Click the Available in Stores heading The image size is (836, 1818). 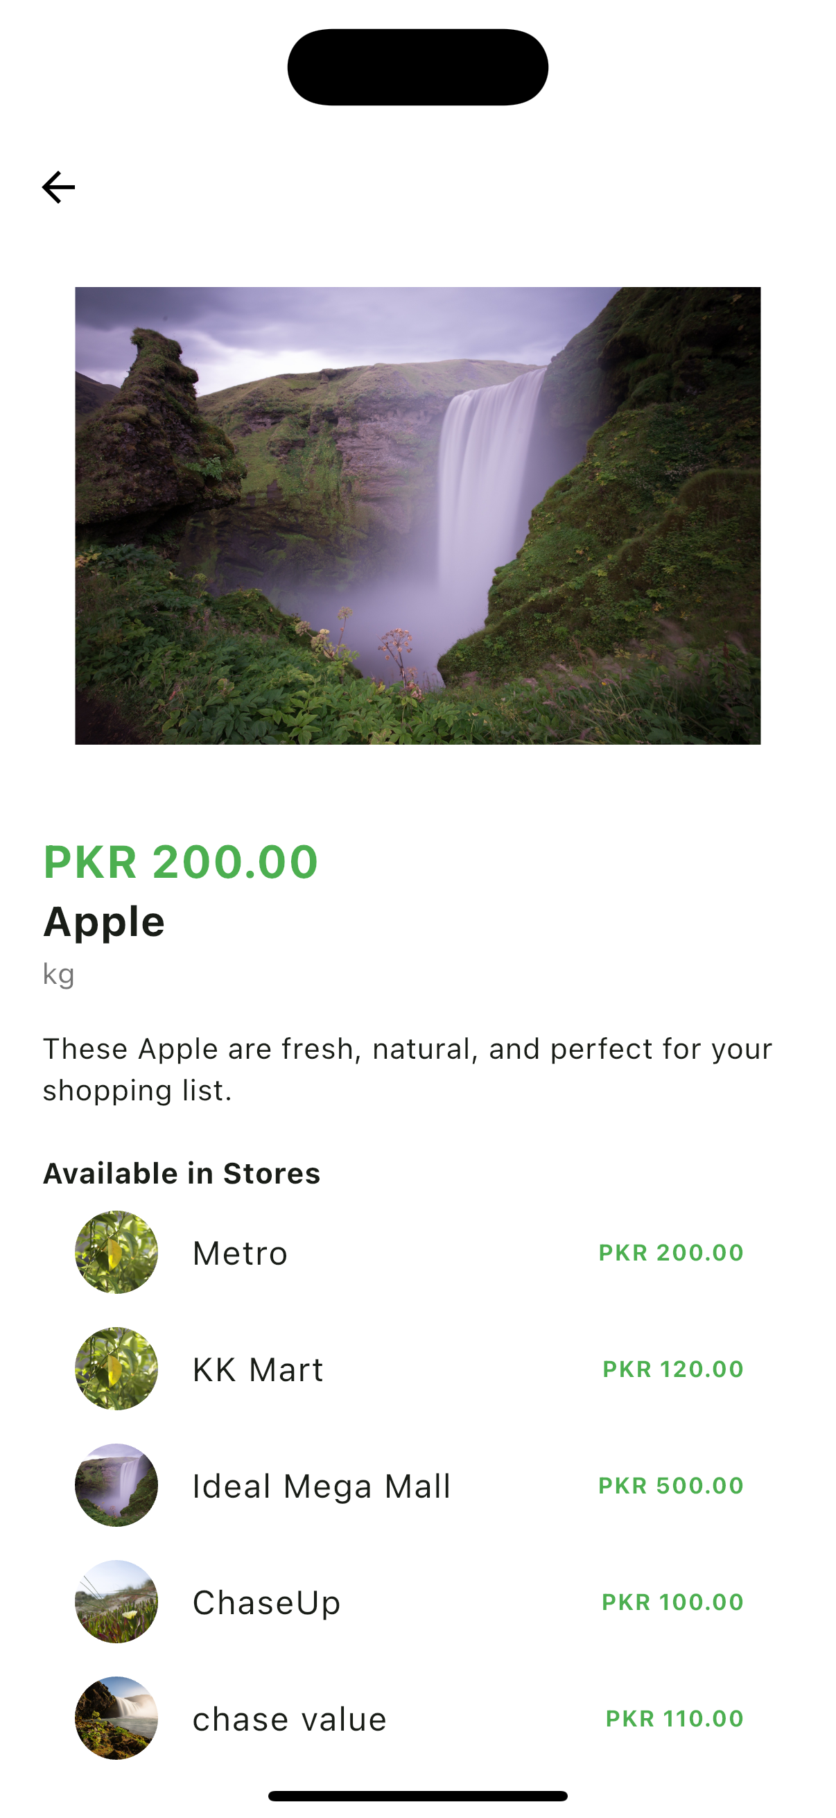click(182, 1174)
